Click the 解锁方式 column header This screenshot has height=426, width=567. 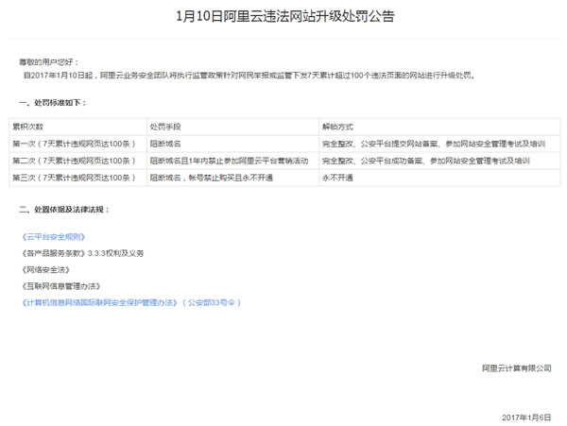[338, 126]
